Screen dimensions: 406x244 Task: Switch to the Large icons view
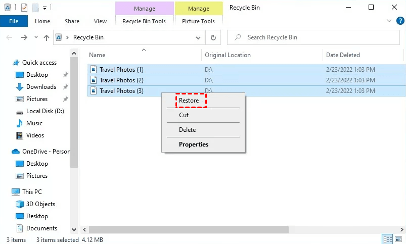(x=398, y=239)
